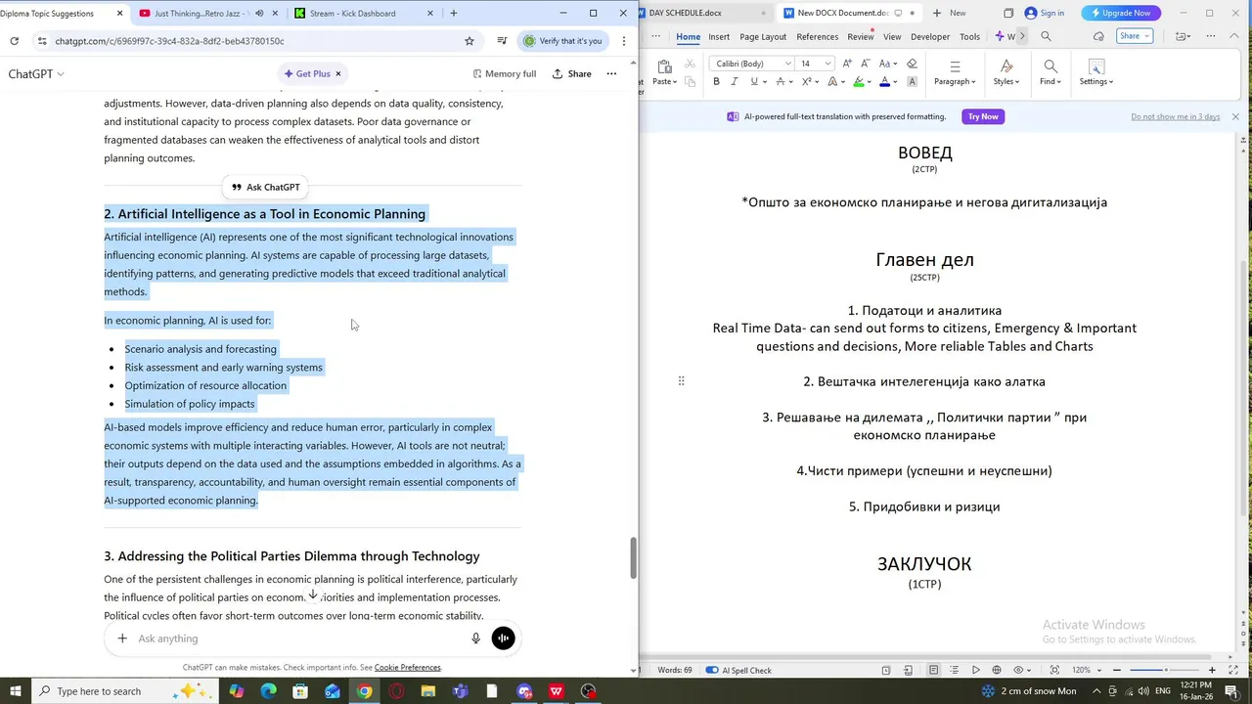
Task: Start ChatGPT voice mode
Action: 503,638
